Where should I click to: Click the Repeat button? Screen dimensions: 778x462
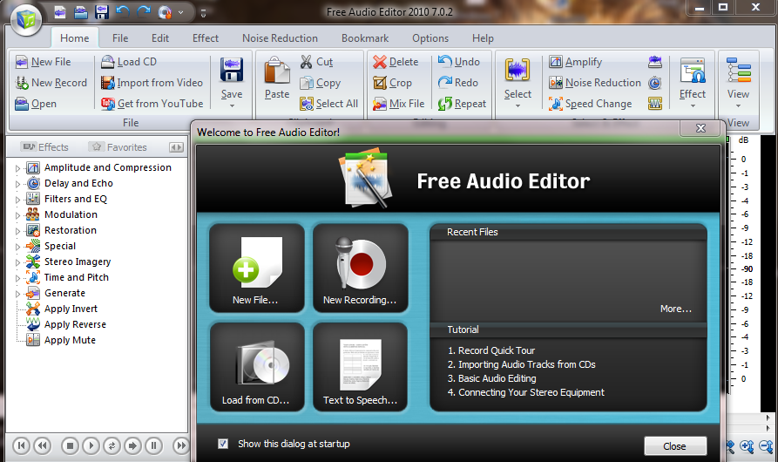[463, 104]
